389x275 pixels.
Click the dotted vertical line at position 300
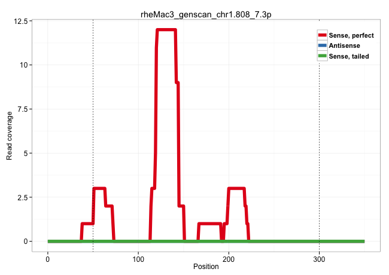[319, 149]
